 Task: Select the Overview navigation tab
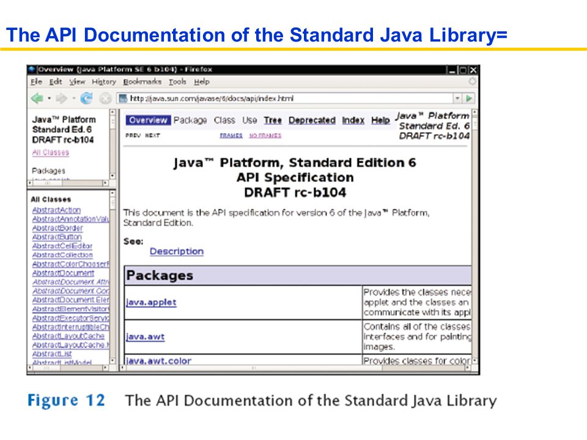pos(148,120)
